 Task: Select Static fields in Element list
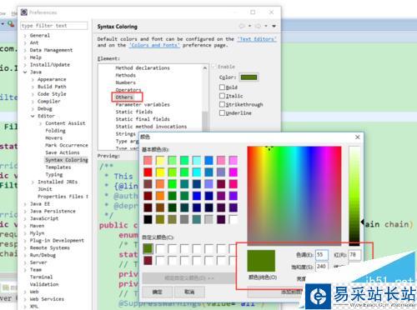[x=134, y=112]
